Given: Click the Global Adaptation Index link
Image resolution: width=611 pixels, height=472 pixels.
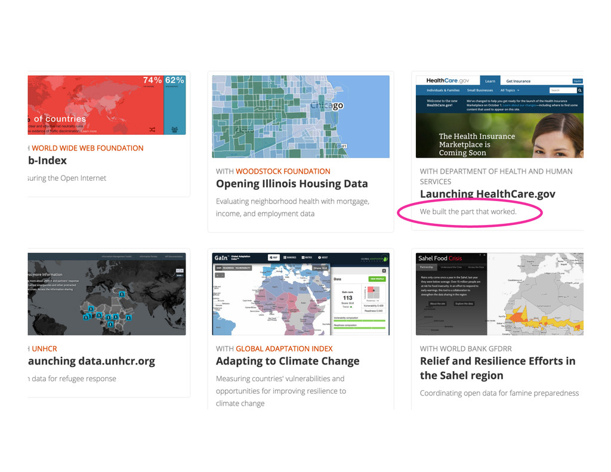Looking at the screenshot, I should pyautogui.click(x=284, y=348).
